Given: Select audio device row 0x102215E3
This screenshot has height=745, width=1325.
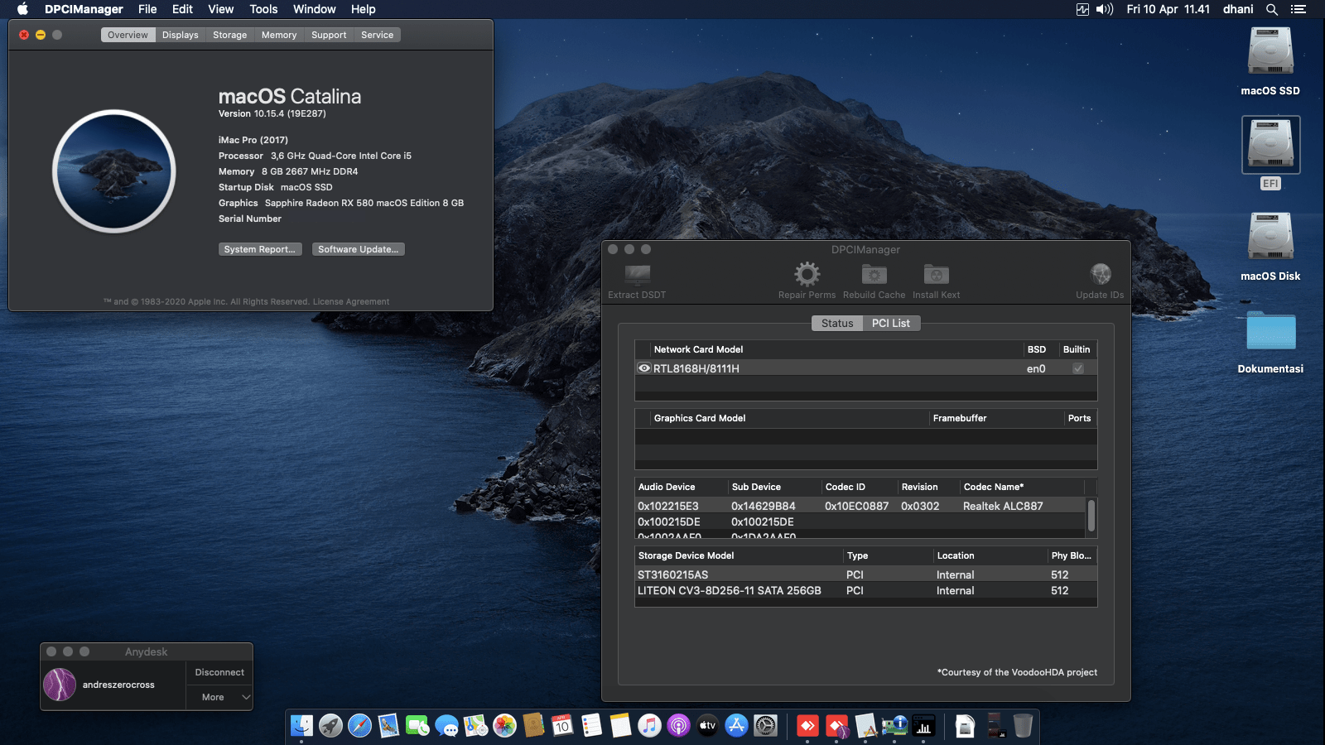Looking at the screenshot, I should (860, 506).
